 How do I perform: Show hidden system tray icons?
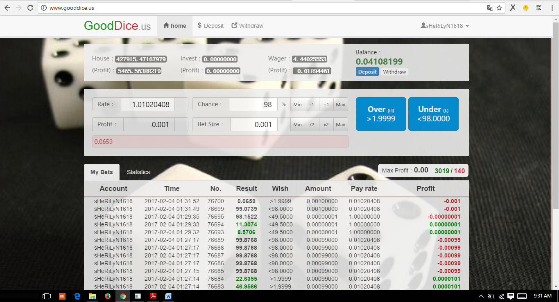point(481,296)
